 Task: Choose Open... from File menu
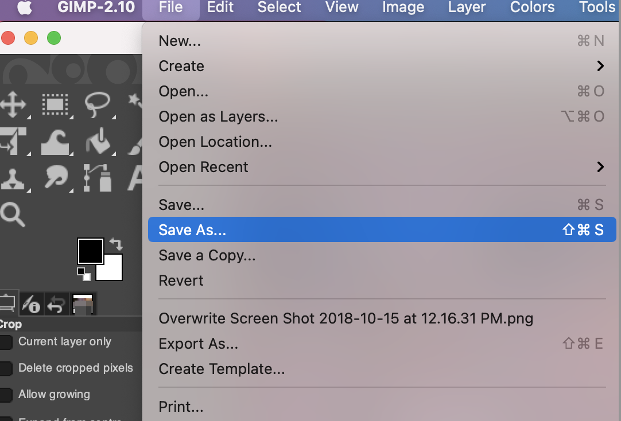click(382, 91)
